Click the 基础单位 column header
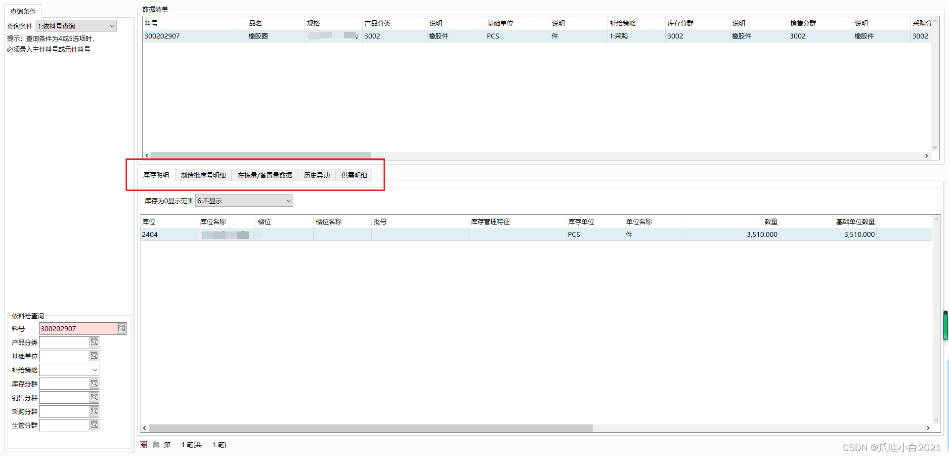Screen dimensions: 949x457 tap(518, 23)
